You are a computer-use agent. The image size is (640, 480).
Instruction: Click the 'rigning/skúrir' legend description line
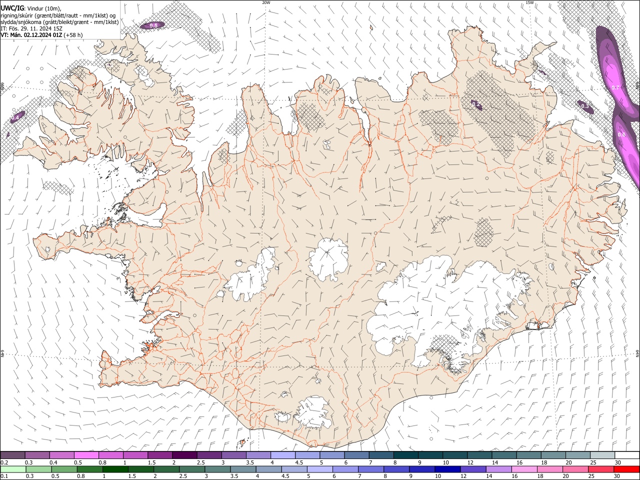point(58,15)
